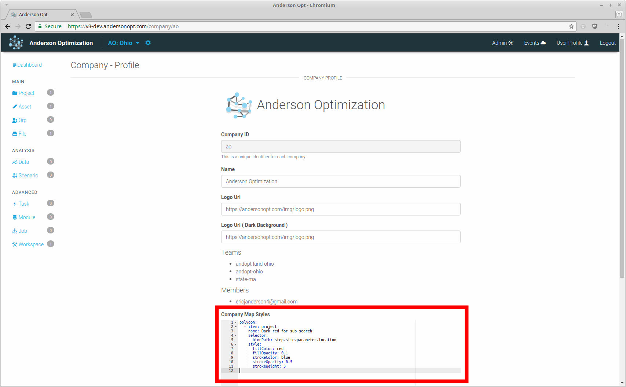626x387 pixels.
Task: Bookmark this page with the star icon
Action: (571, 26)
